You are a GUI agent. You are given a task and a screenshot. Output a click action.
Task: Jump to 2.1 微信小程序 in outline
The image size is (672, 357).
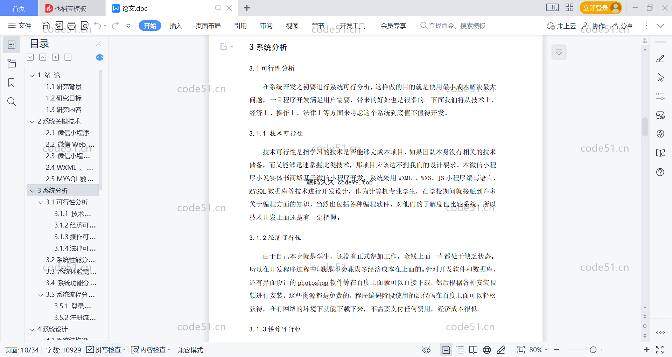pyautogui.click(x=68, y=133)
